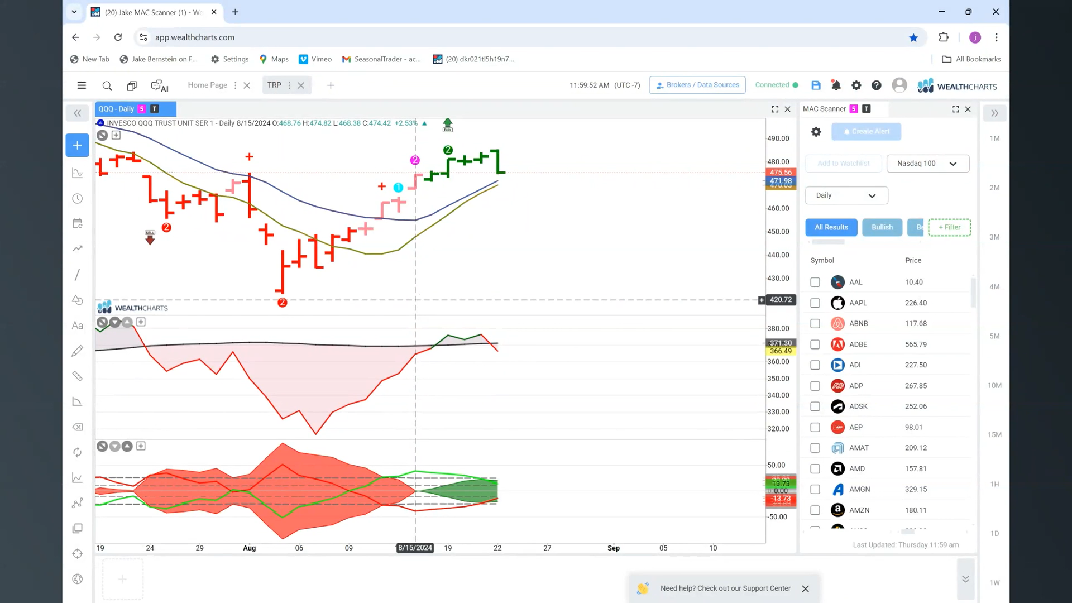Expand the right panel double chevron

pos(994,113)
